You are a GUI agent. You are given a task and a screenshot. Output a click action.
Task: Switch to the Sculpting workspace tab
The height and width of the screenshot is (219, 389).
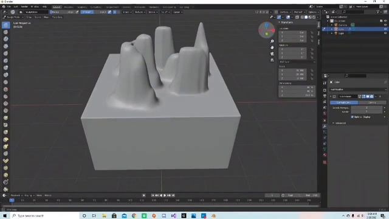83,7
